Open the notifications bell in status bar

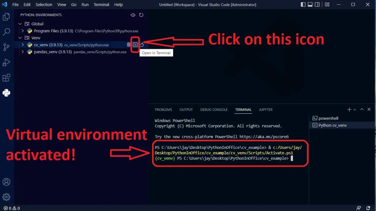[x=368, y=208]
